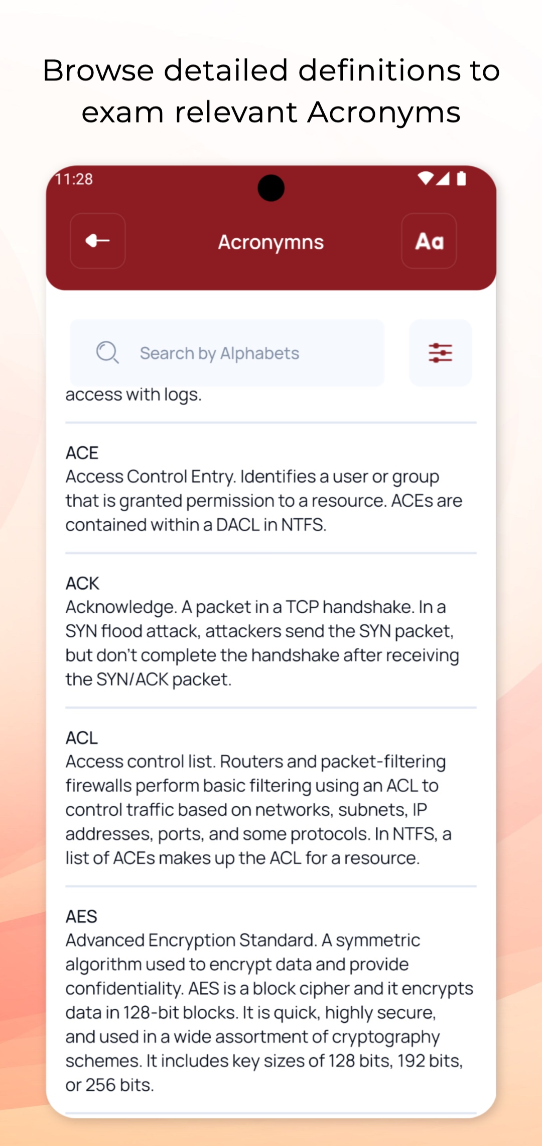Open the ACL acronym entry
The width and height of the screenshot is (542, 1146).
(82, 738)
